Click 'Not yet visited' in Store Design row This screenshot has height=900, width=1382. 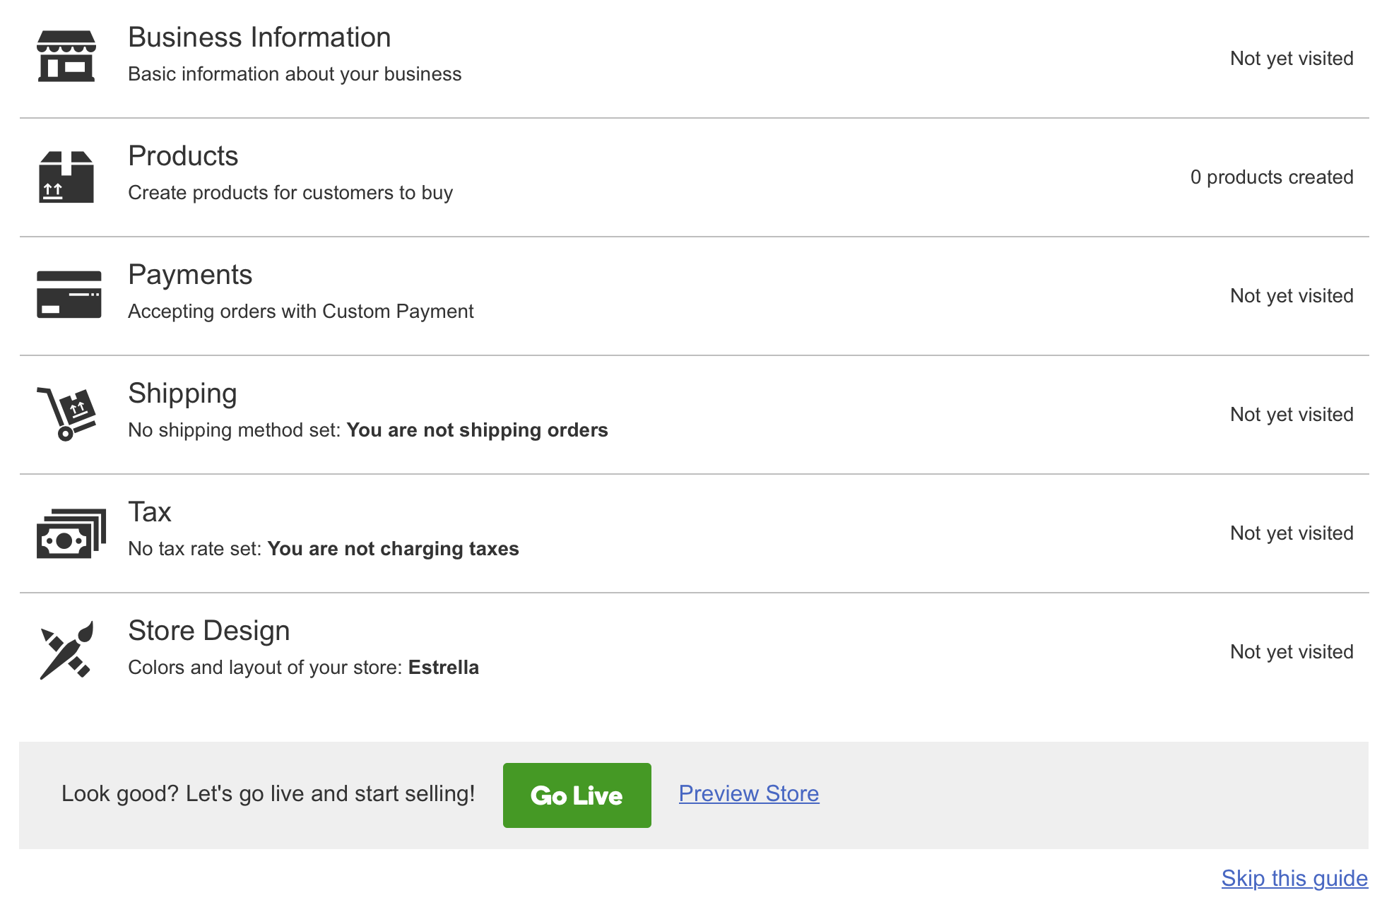(x=1292, y=652)
